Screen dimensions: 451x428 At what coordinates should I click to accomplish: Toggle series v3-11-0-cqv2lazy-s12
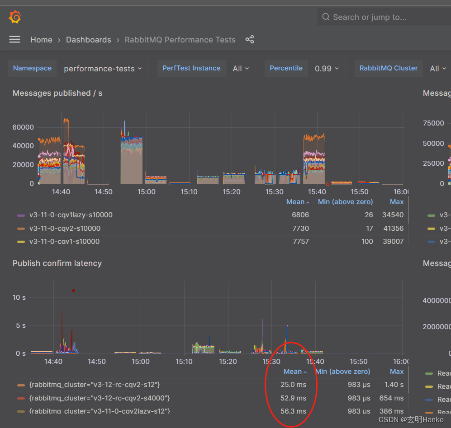coord(100,411)
